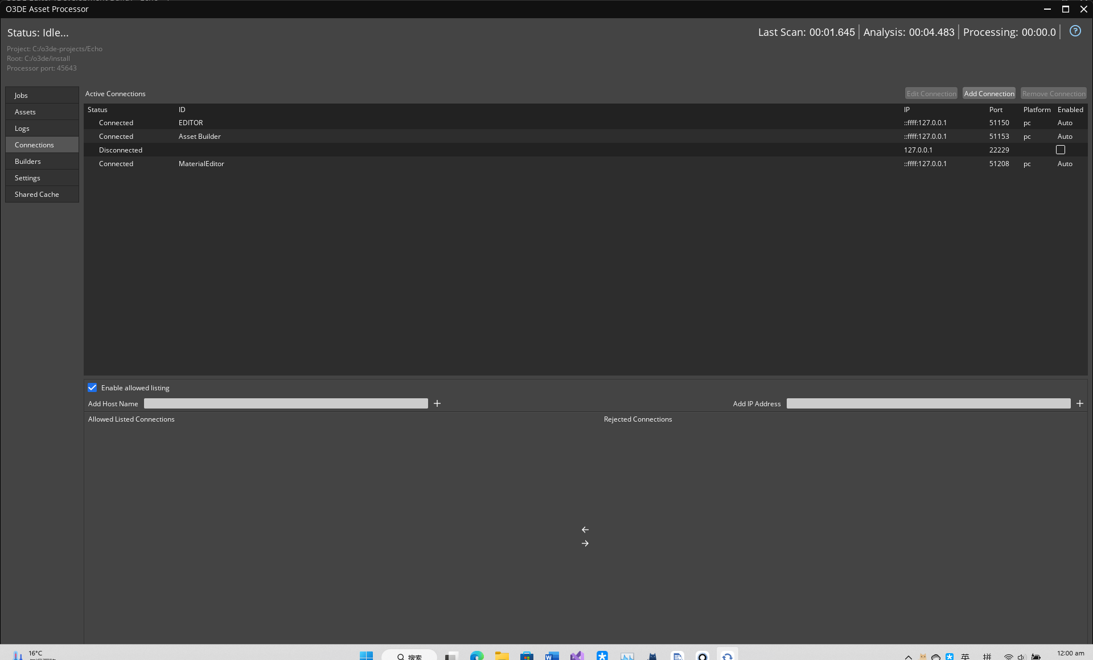Enable the checkbox for the disconnected 127.0.0.1 connection
Viewport: 1093px width, 660px height.
[x=1061, y=150]
